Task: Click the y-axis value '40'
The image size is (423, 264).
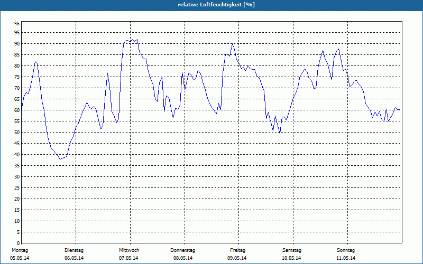Action: click(17, 154)
